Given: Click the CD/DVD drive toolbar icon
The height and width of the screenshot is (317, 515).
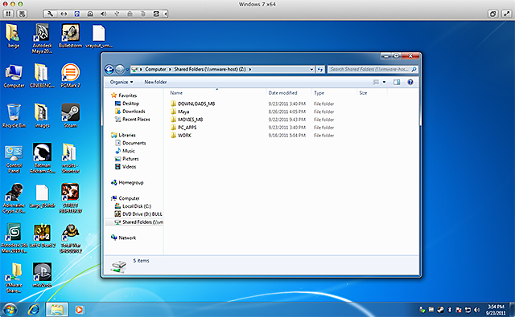Looking at the screenshot, I should click(90, 14).
